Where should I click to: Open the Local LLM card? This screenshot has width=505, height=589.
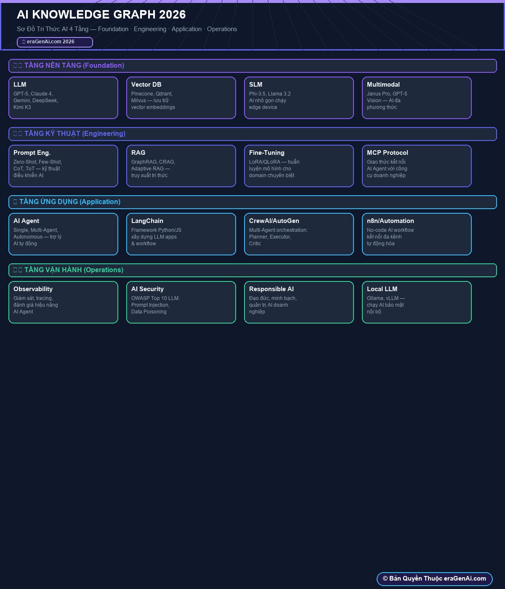click(x=417, y=302)
